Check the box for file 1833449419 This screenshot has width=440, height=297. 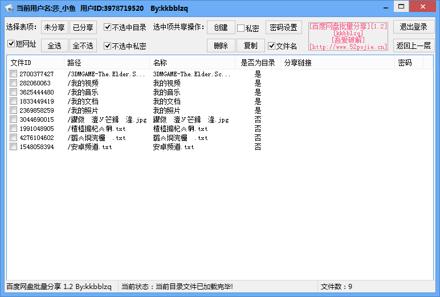pyautogui.click(x=13, y=101)
